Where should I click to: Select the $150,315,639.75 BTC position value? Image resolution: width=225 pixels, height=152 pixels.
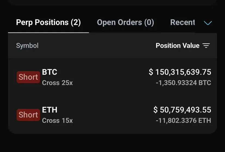point(180,72)
